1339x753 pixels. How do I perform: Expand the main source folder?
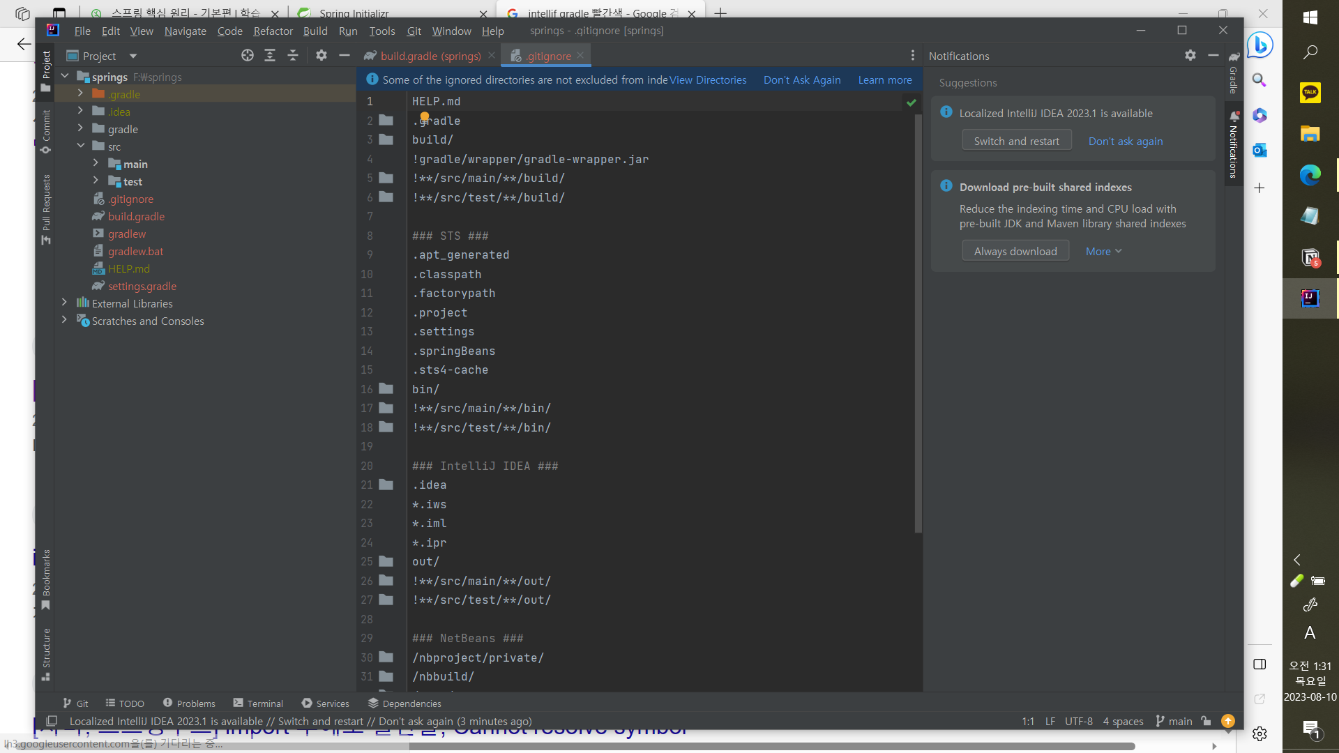pos(96,162)
